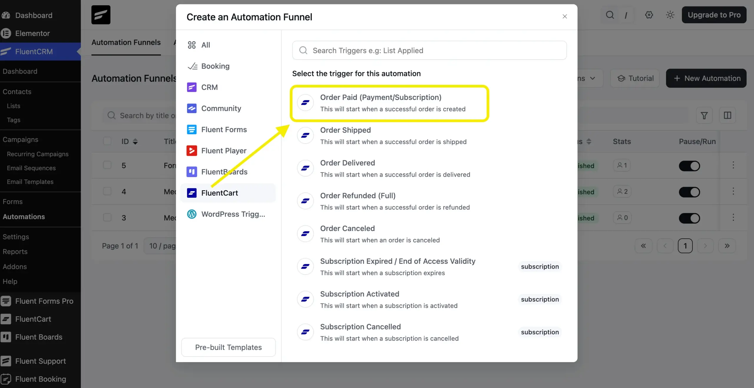Select Order Refunded (Full) trigger
Image resolution: width=754 pixels, height=388 pixels.
coord(429,201)
